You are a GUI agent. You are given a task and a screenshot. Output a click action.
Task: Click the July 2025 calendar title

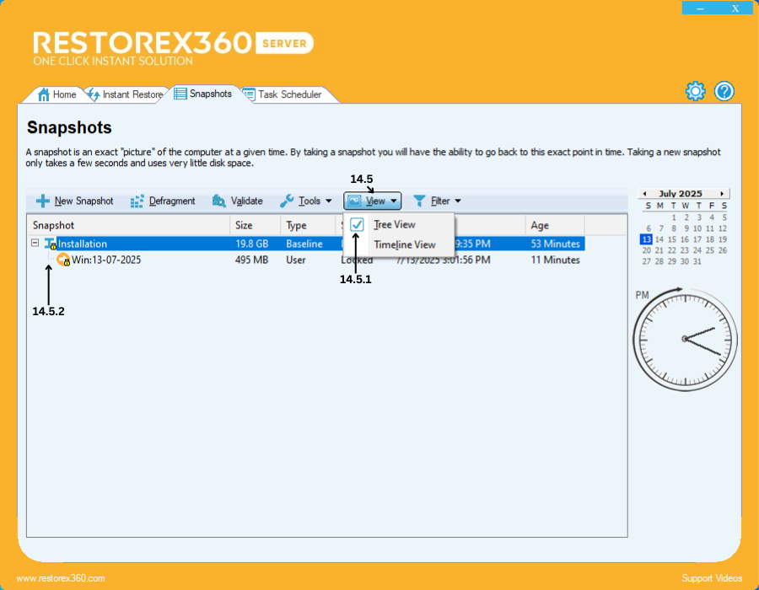[x=680, y=194]
